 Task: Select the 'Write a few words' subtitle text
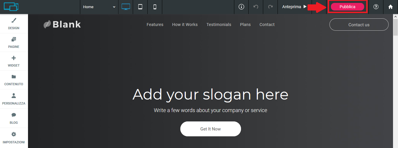[x=210, y=110]
